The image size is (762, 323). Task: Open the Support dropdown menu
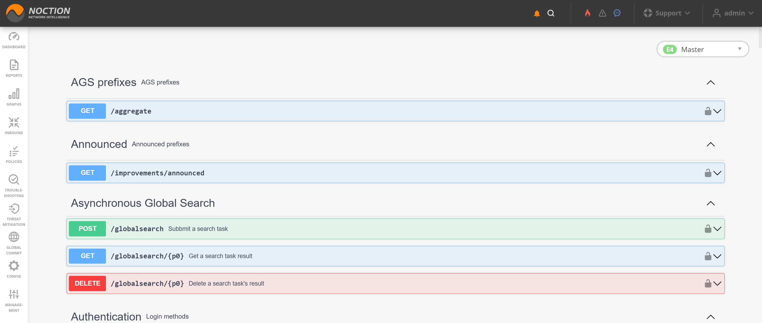click(x=667, y=13)
